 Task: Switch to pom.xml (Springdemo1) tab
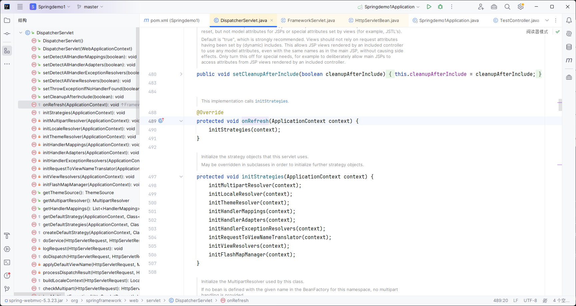pos(172,20)
